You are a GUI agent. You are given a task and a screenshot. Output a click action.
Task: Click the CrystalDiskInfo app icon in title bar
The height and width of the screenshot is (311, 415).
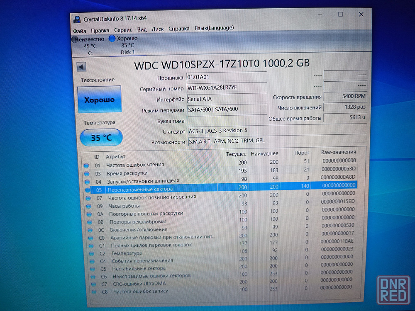pos(77,19)
